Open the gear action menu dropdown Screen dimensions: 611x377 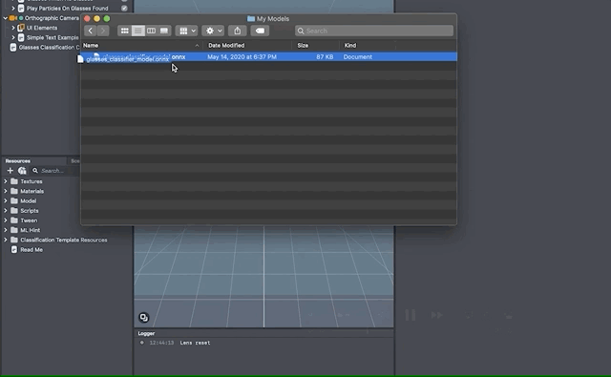pyautogui.click(x=213, y=31)
